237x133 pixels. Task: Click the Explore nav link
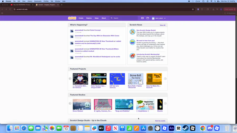click(x=89, y=18)
